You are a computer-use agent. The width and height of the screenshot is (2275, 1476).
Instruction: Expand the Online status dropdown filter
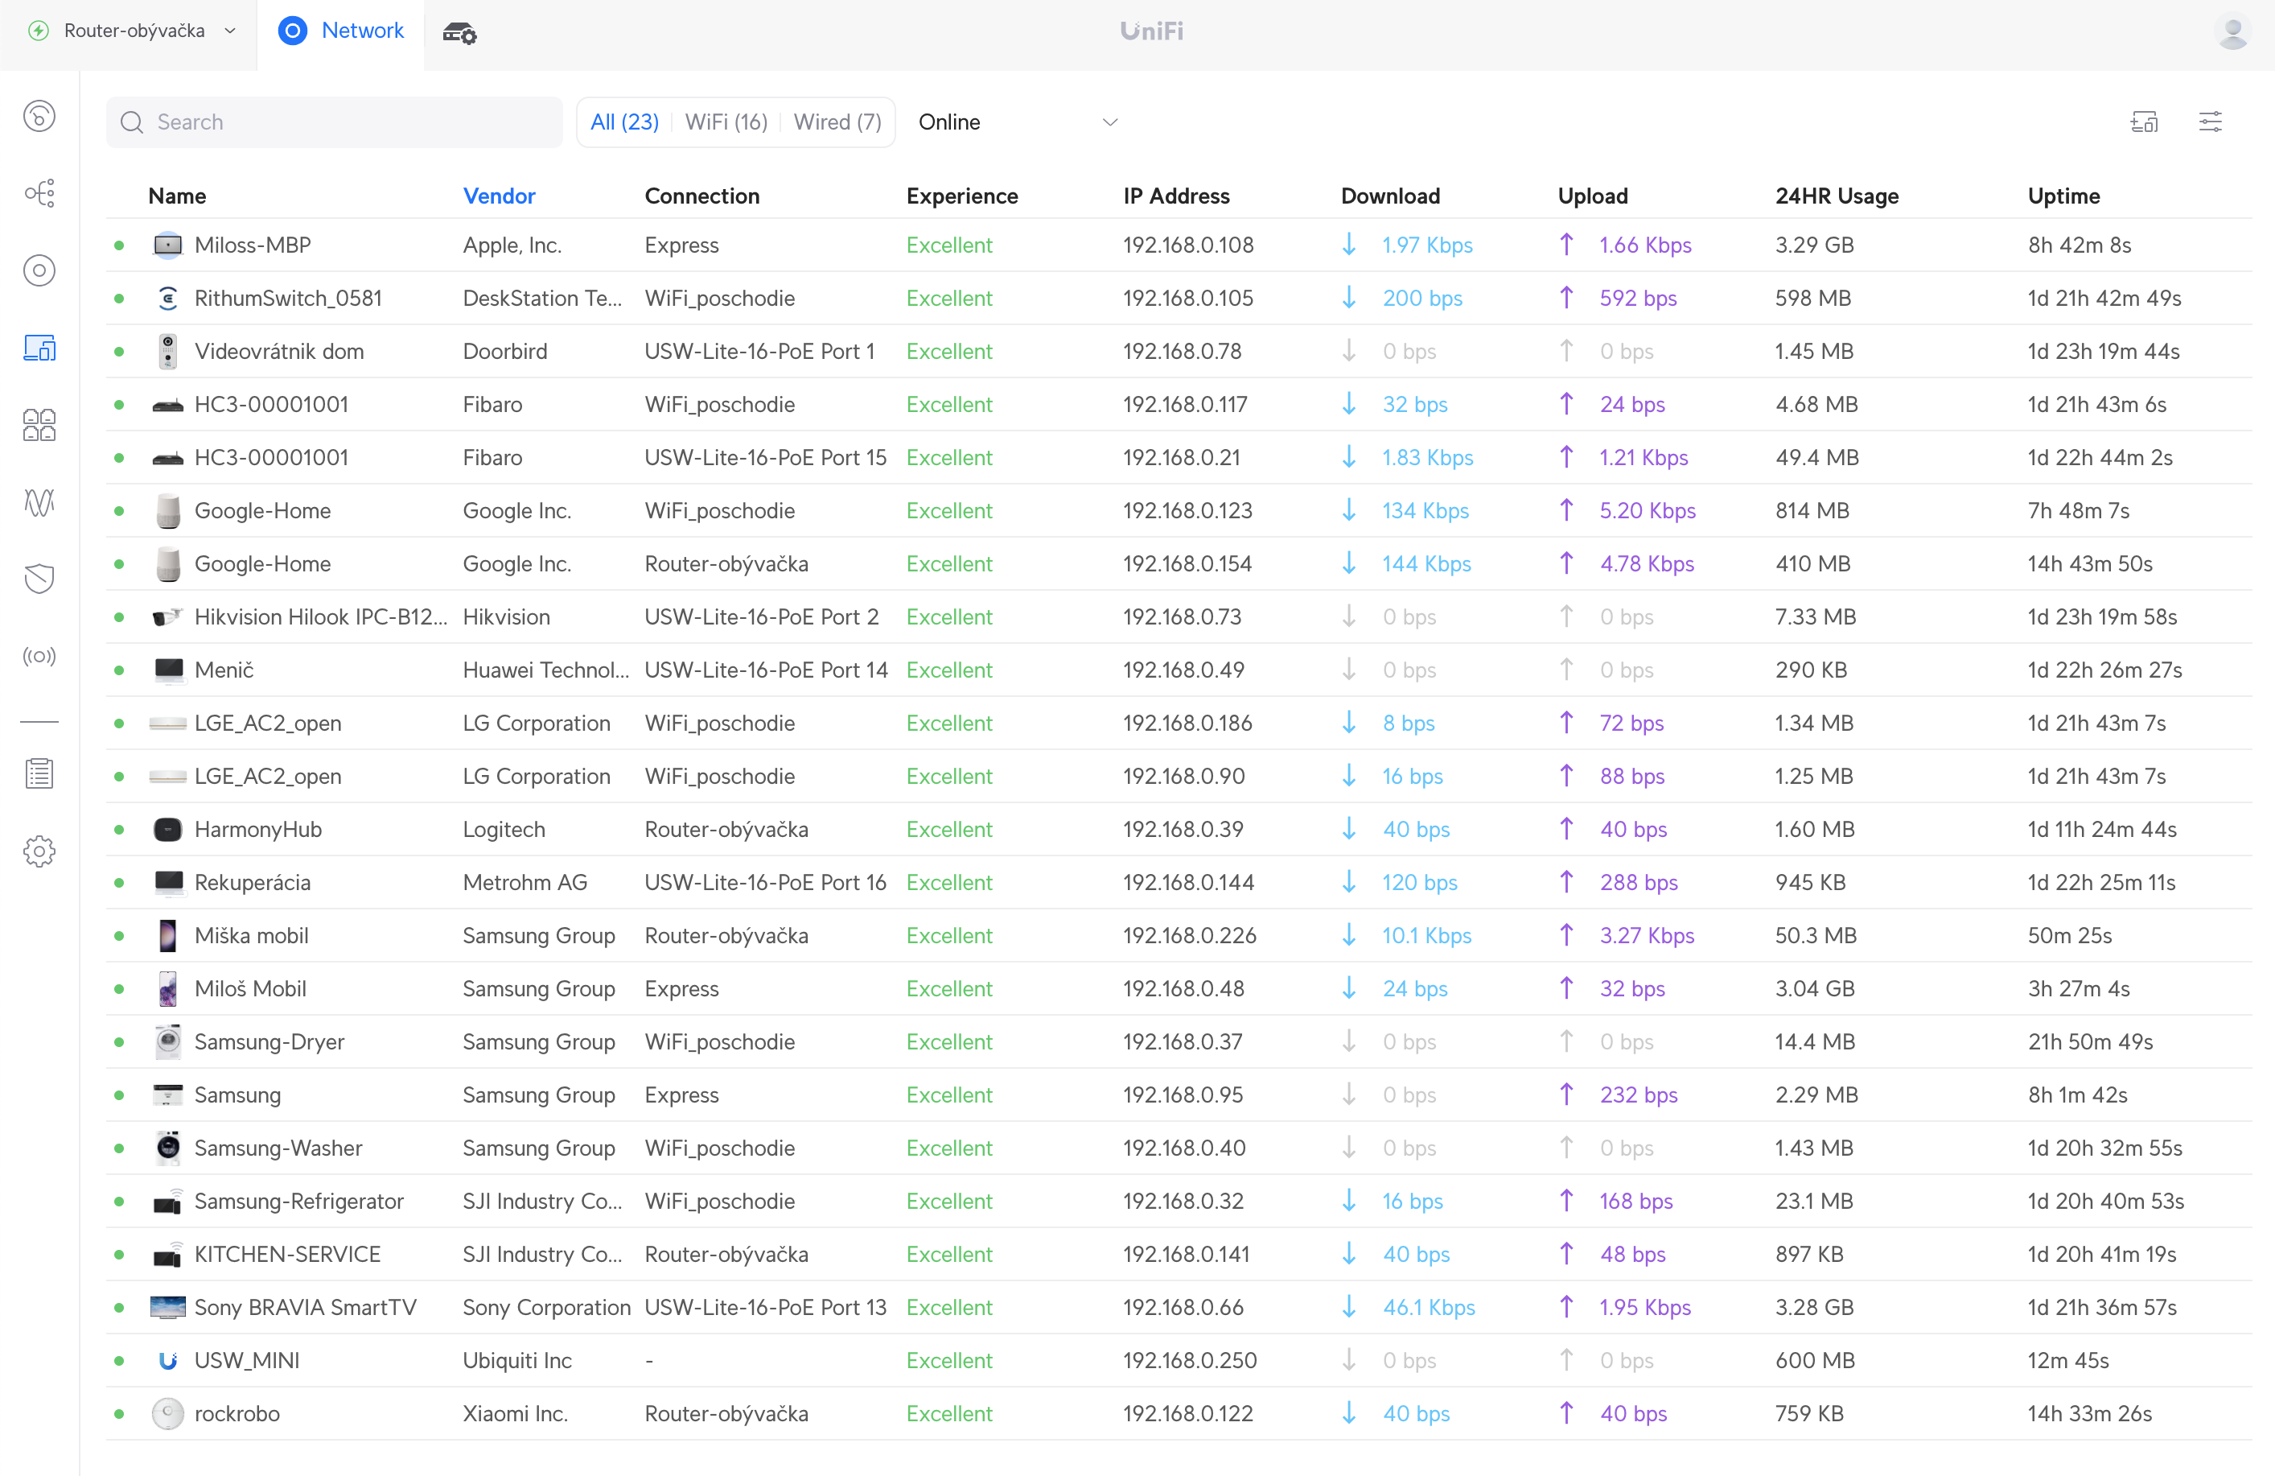pos(1017,121)
